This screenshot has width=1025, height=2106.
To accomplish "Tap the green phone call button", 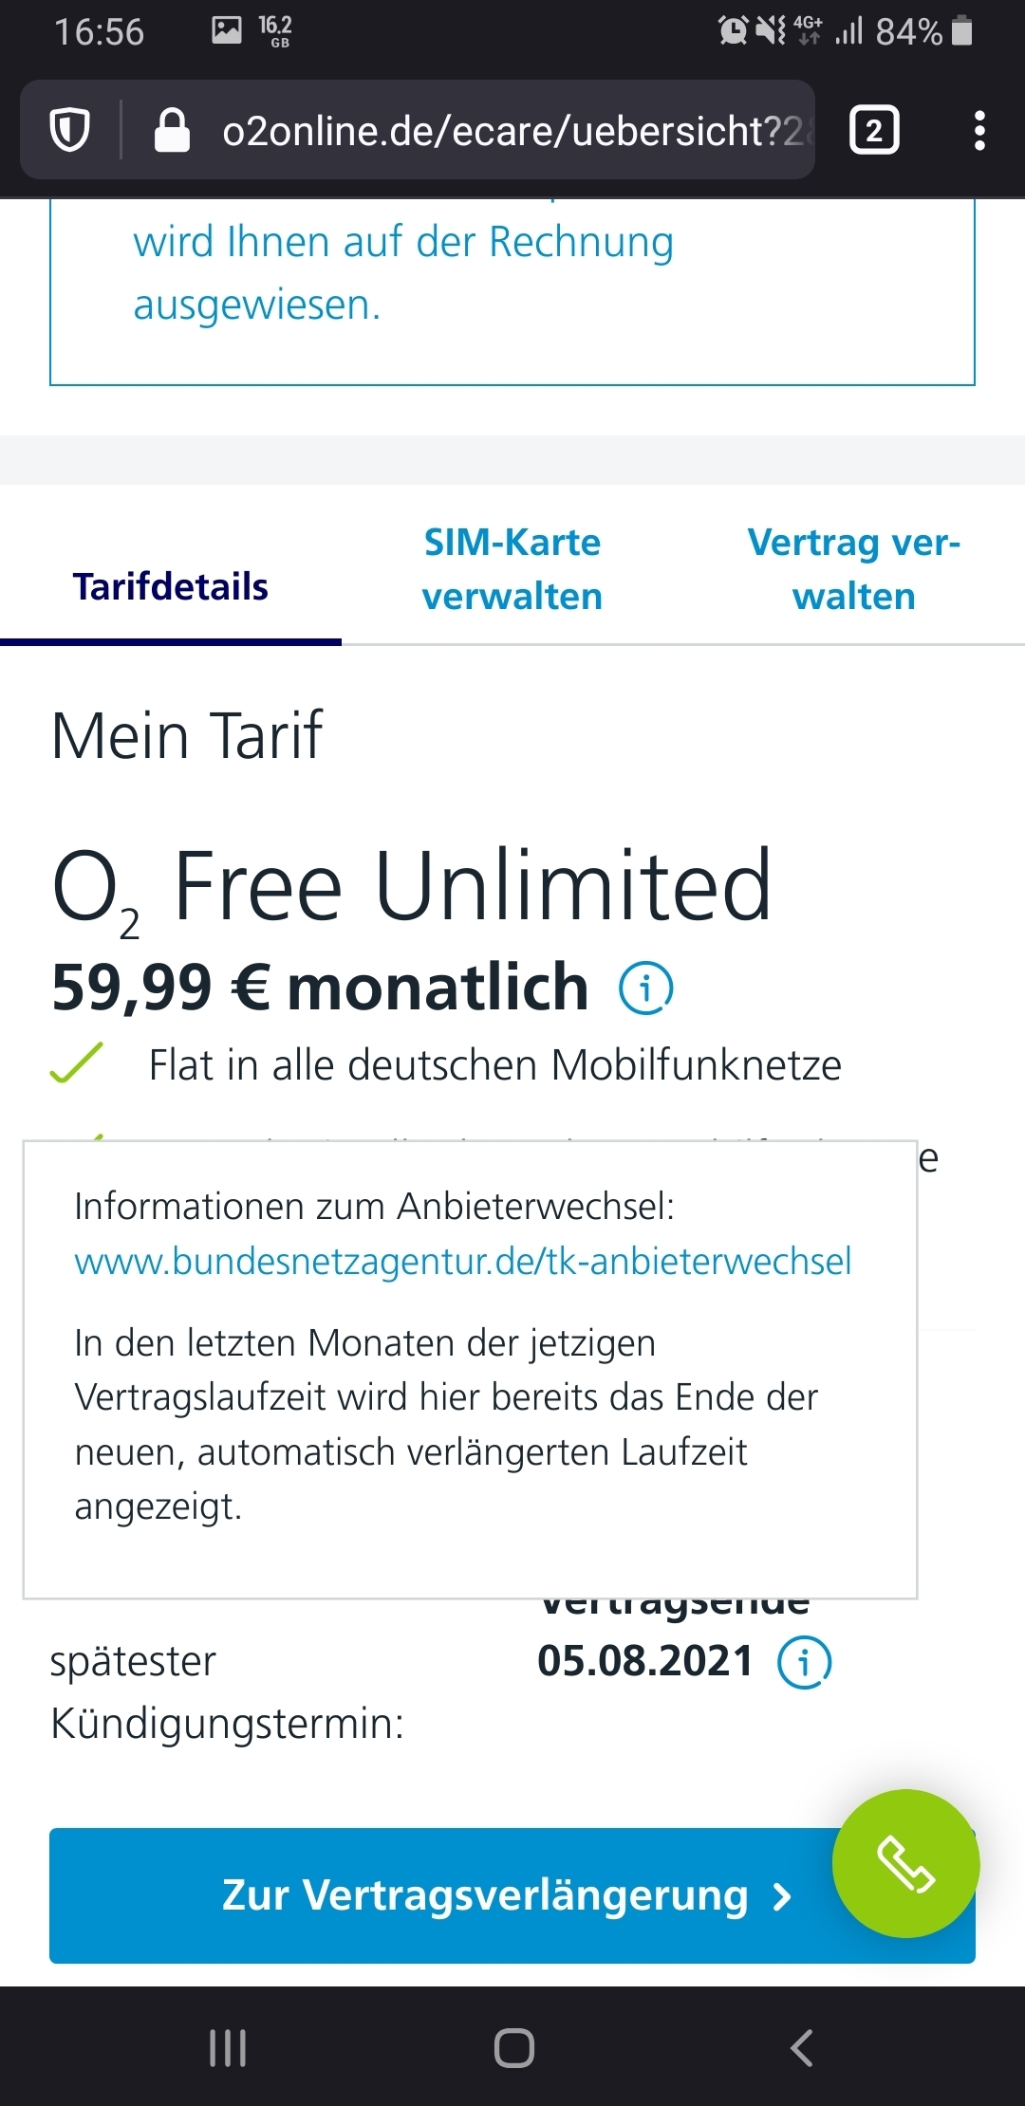I will [x=905, y=1863].
